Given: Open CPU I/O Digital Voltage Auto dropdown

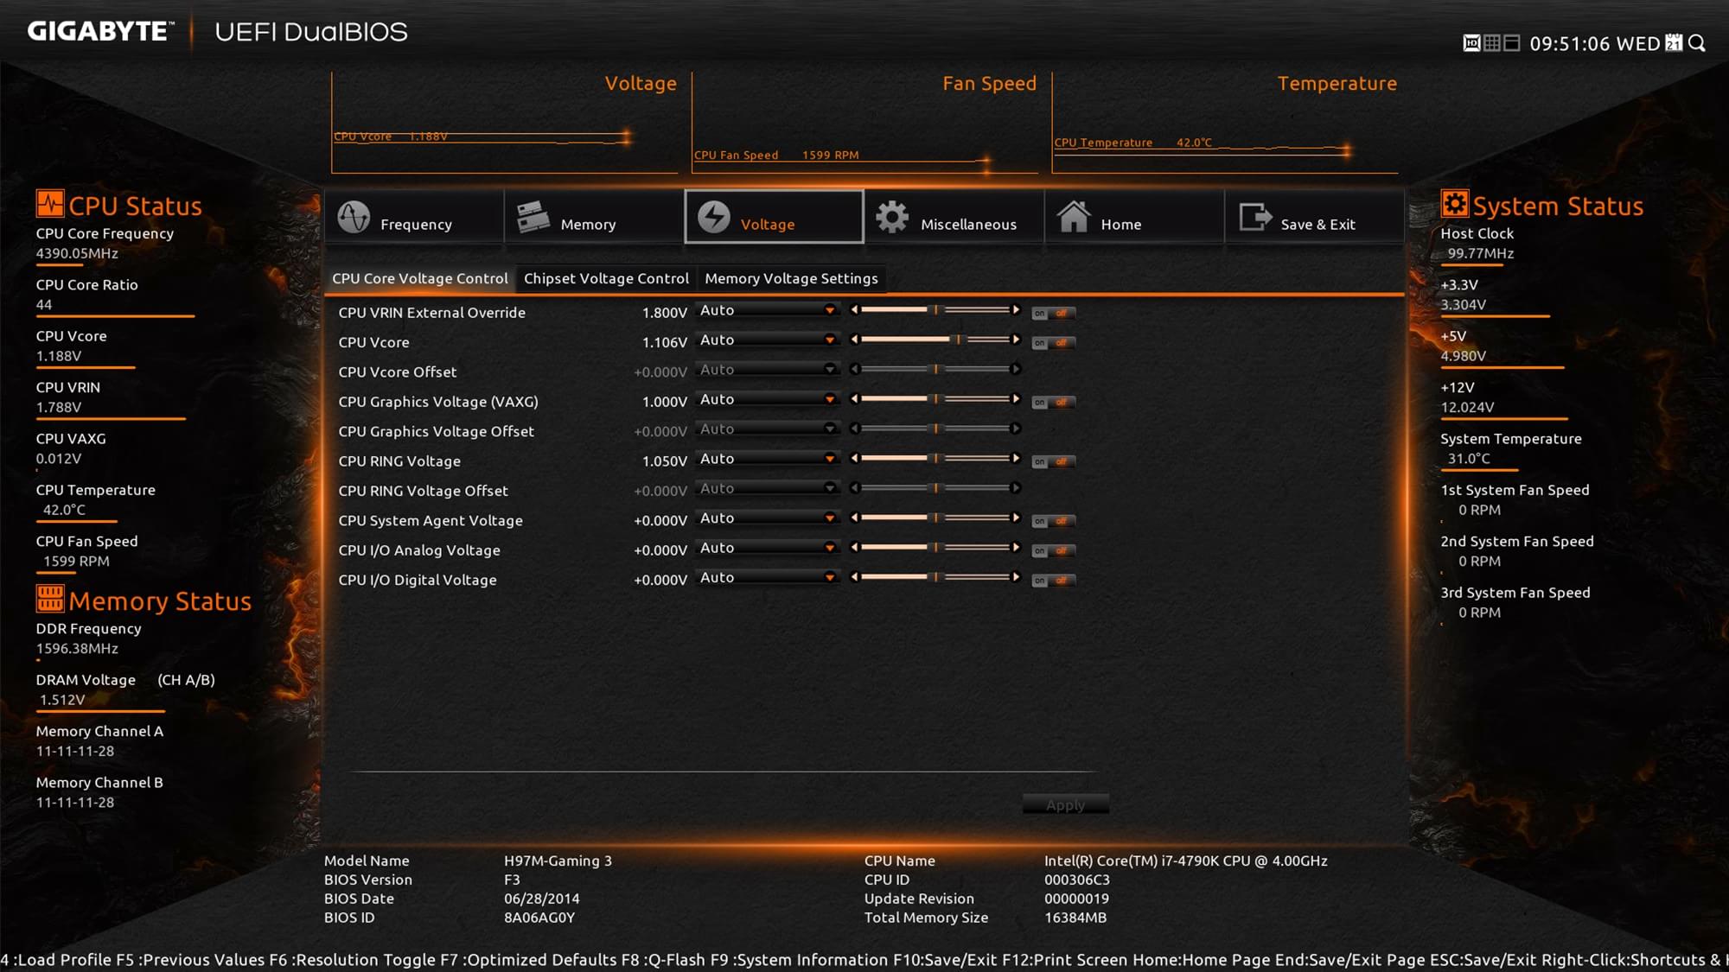Looking at the screenshot, I should pyautogui.click(x=767, y=578).
